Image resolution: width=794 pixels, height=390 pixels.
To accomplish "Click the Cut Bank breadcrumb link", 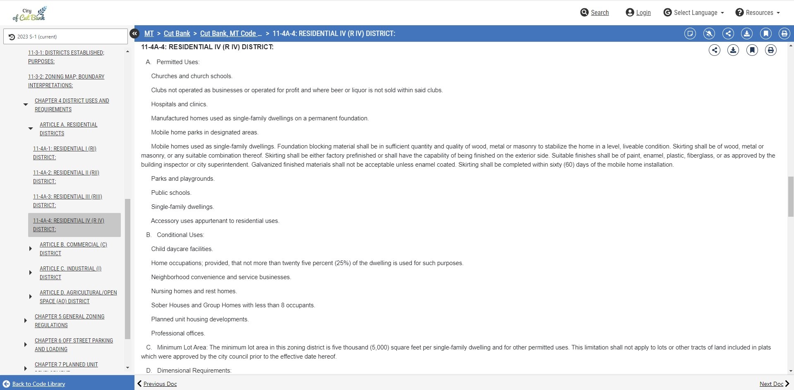I will coord(177,33).
